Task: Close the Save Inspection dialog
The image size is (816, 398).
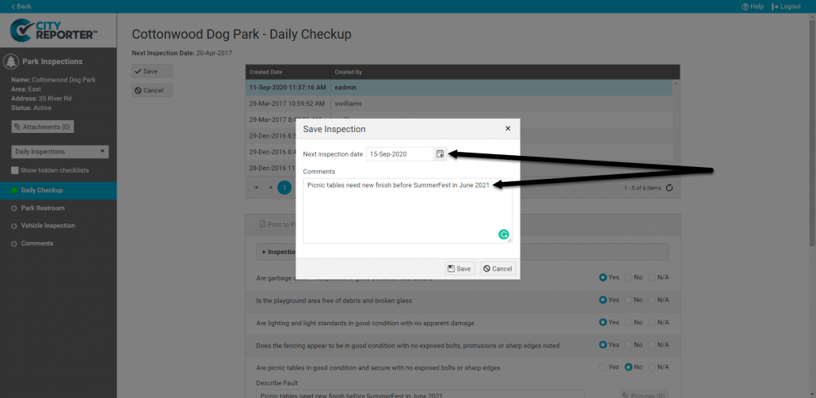Action: click(x=508, y=128)
